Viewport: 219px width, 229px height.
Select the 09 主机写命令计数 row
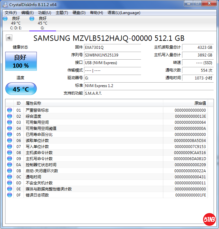click(x=95, y=159)
